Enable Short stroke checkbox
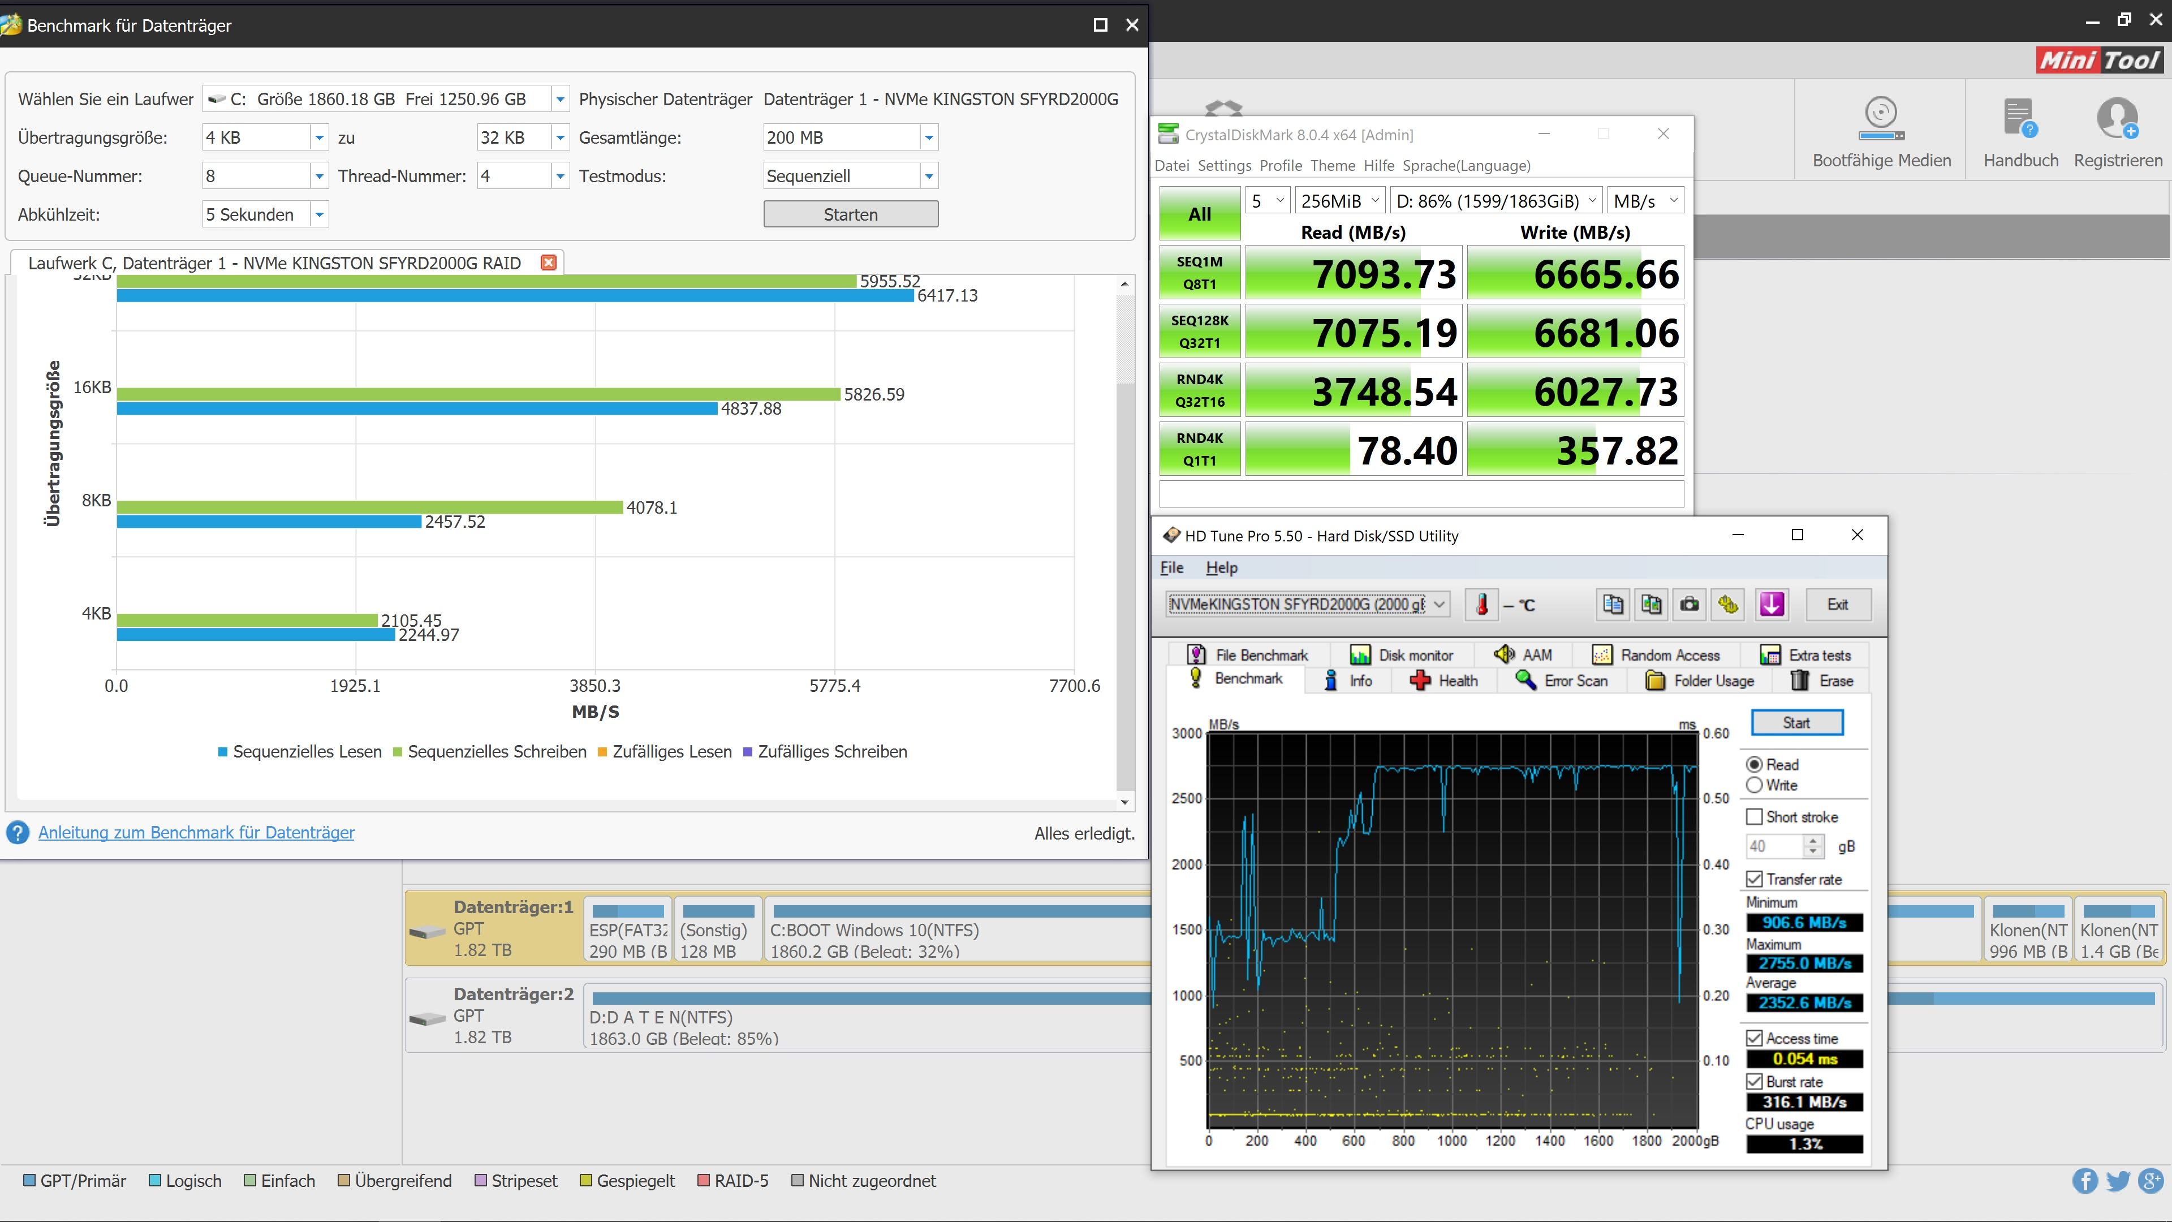This screenshot has width=2172, height=1222. coord(1754,816)
